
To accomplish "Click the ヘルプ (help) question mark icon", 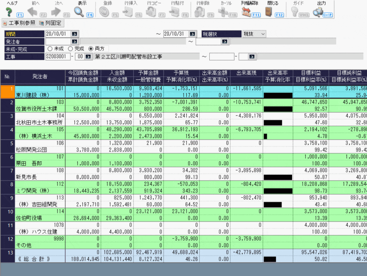I will click(x=9, y=12).
